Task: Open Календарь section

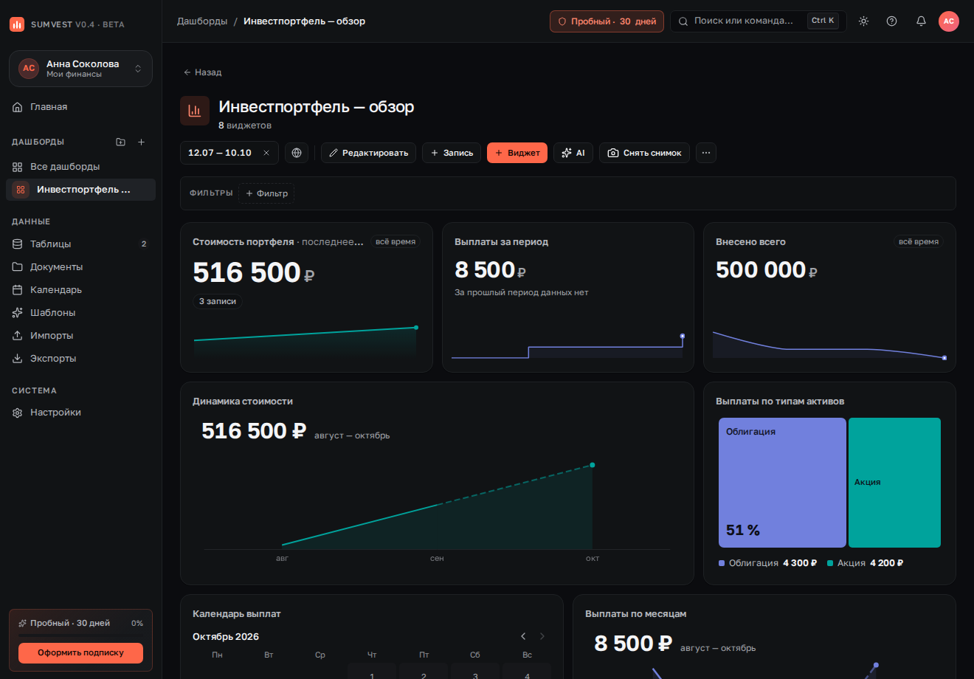Action: coord(81,289)
